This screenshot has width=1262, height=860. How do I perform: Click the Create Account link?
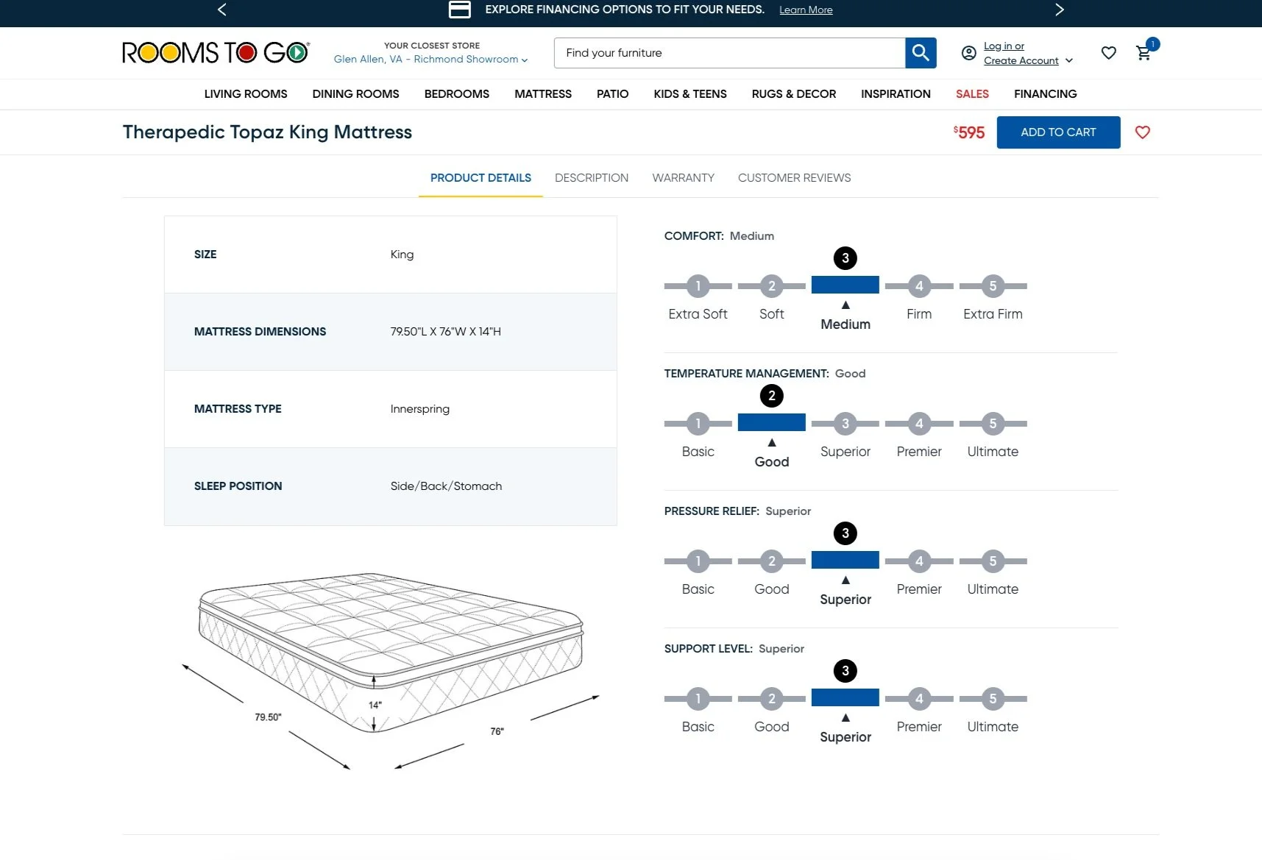coord(1021,60)
